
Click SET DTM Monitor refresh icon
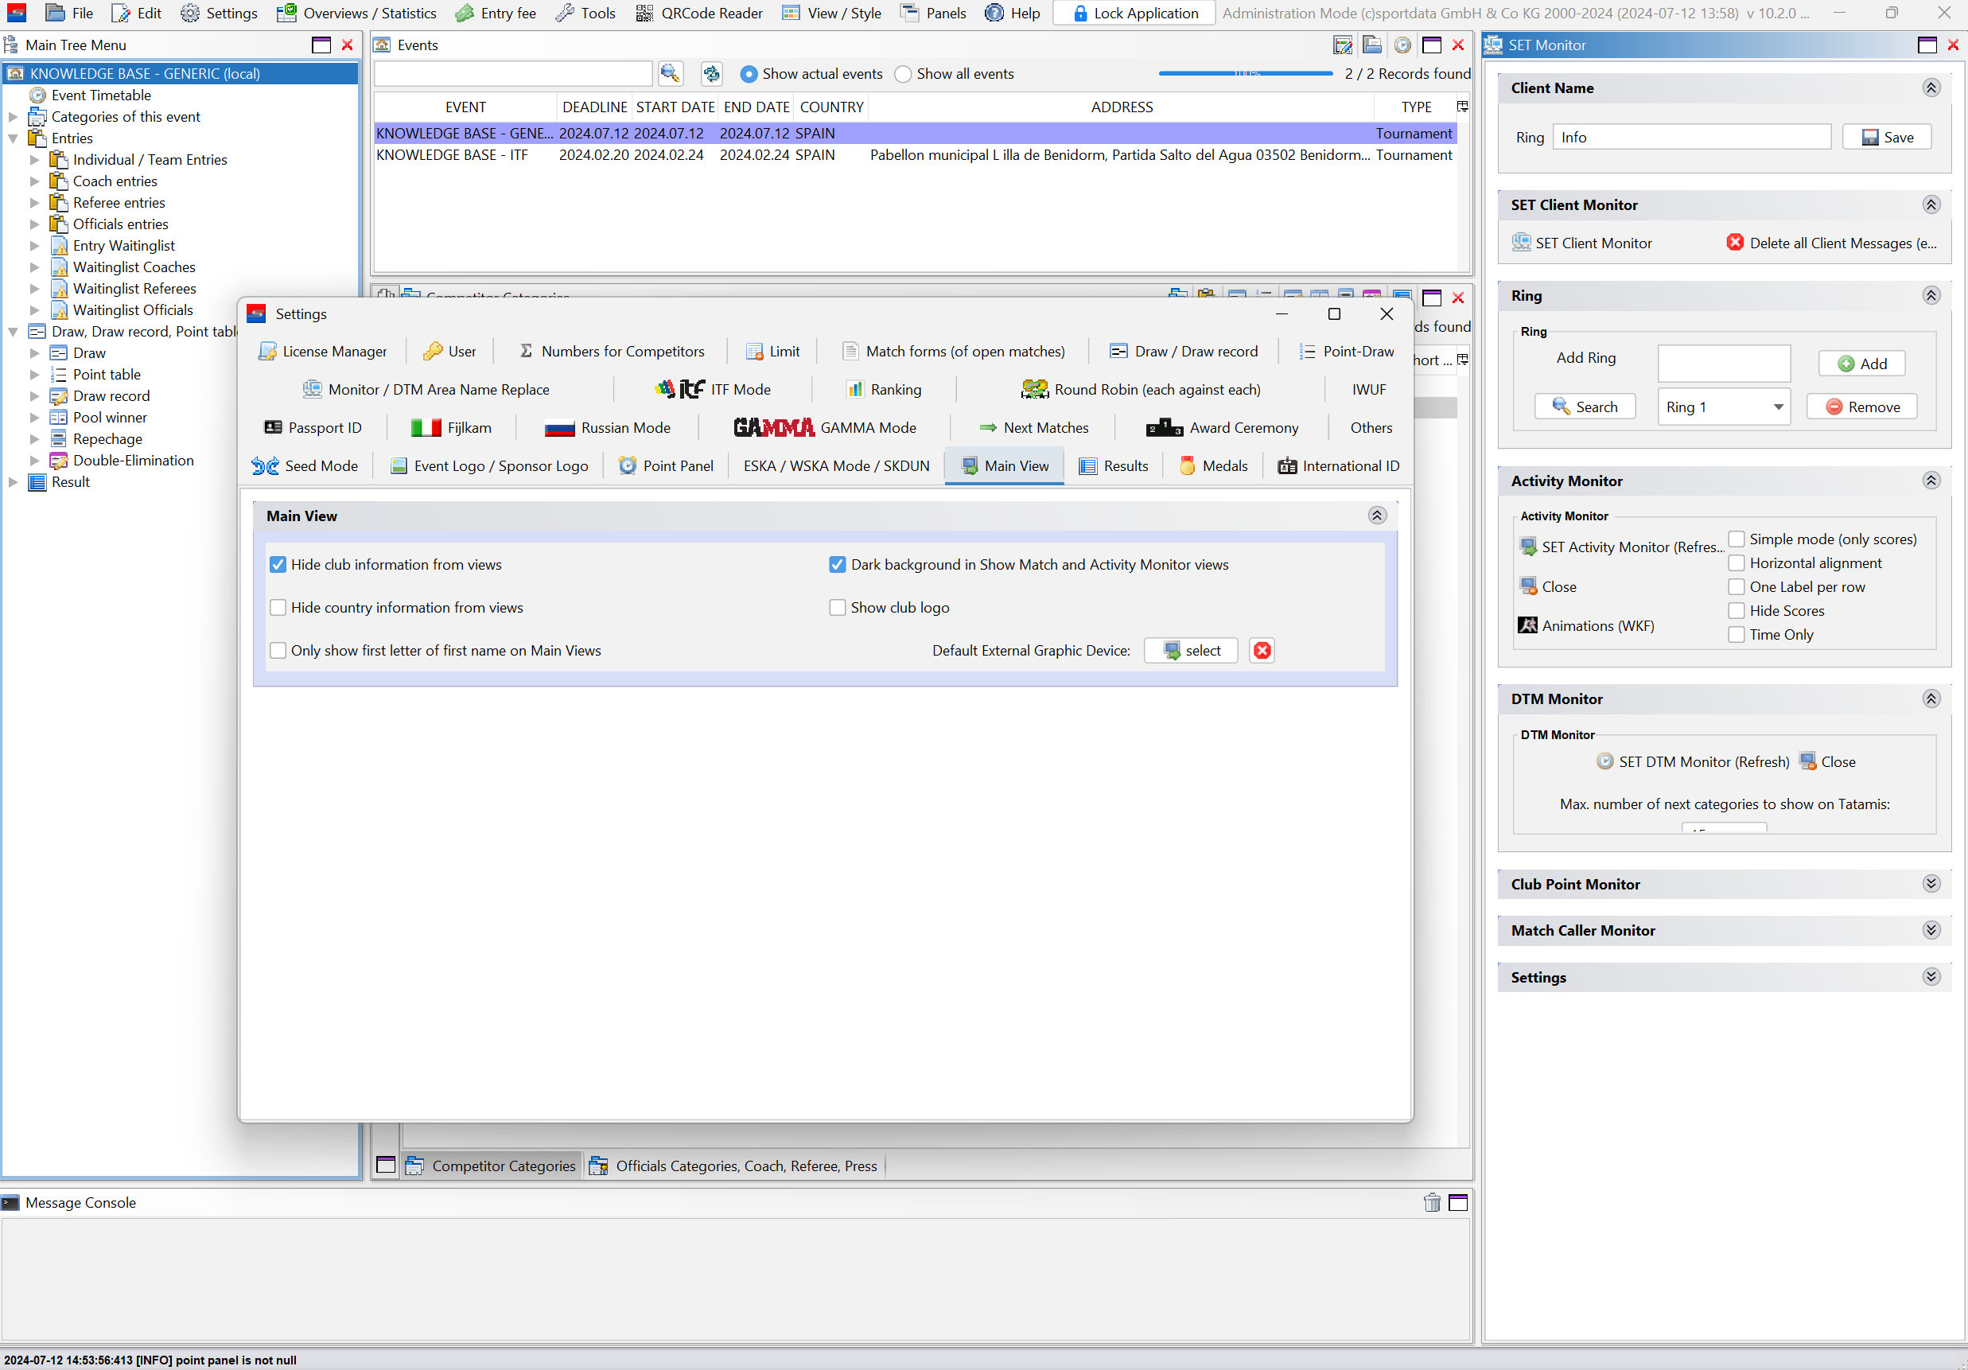point(1604,761)
